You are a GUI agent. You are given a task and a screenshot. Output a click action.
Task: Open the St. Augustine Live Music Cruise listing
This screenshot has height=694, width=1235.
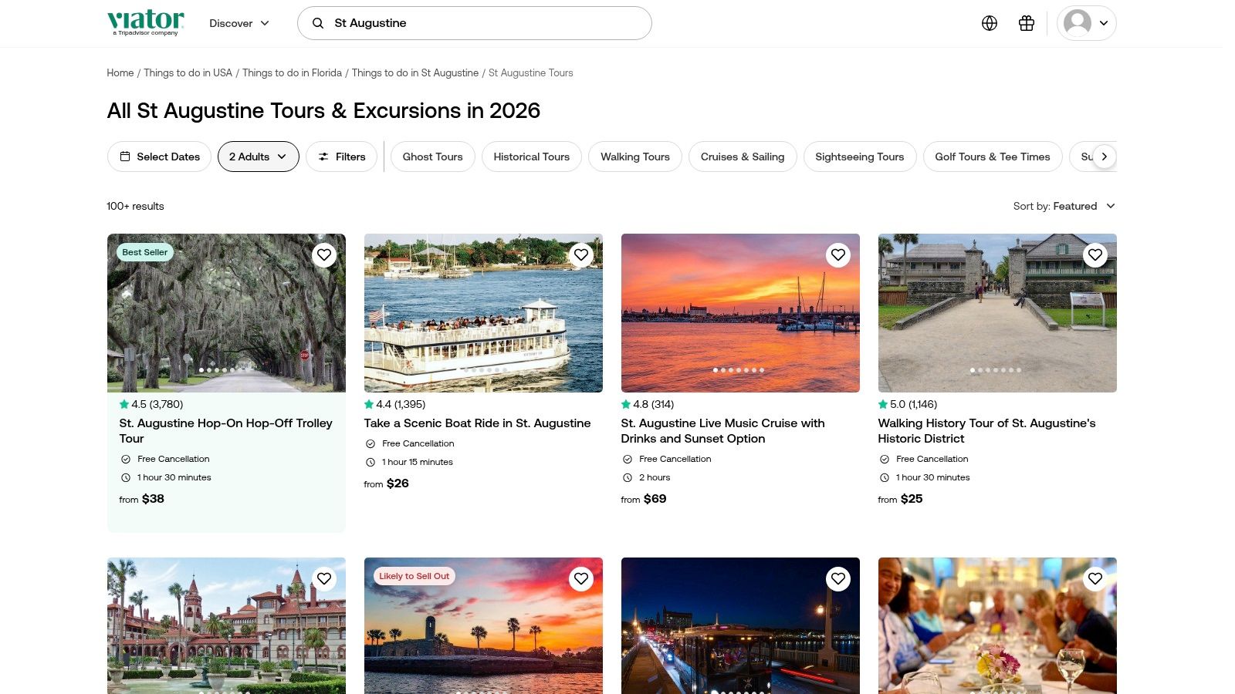click(722, 430)
